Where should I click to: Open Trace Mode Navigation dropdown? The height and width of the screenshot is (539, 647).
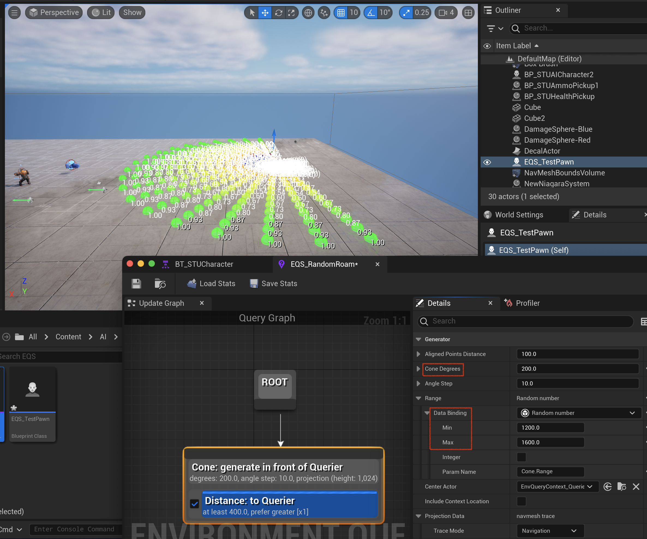(550, 531)
